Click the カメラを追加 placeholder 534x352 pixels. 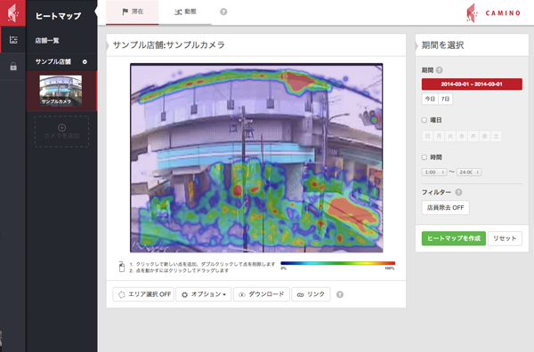(x=61, y=132)
